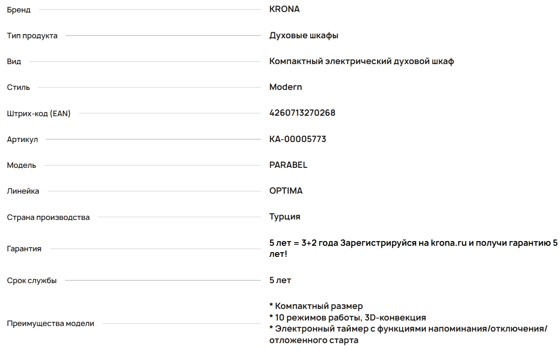The height and width of the screenshot is (350, 560).
Task: Click the krona.ru warranty registration text
Action: point(449,243)
